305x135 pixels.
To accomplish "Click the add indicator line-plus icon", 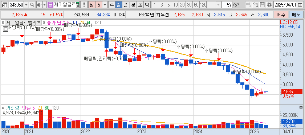I will click(x=255, y=5).
